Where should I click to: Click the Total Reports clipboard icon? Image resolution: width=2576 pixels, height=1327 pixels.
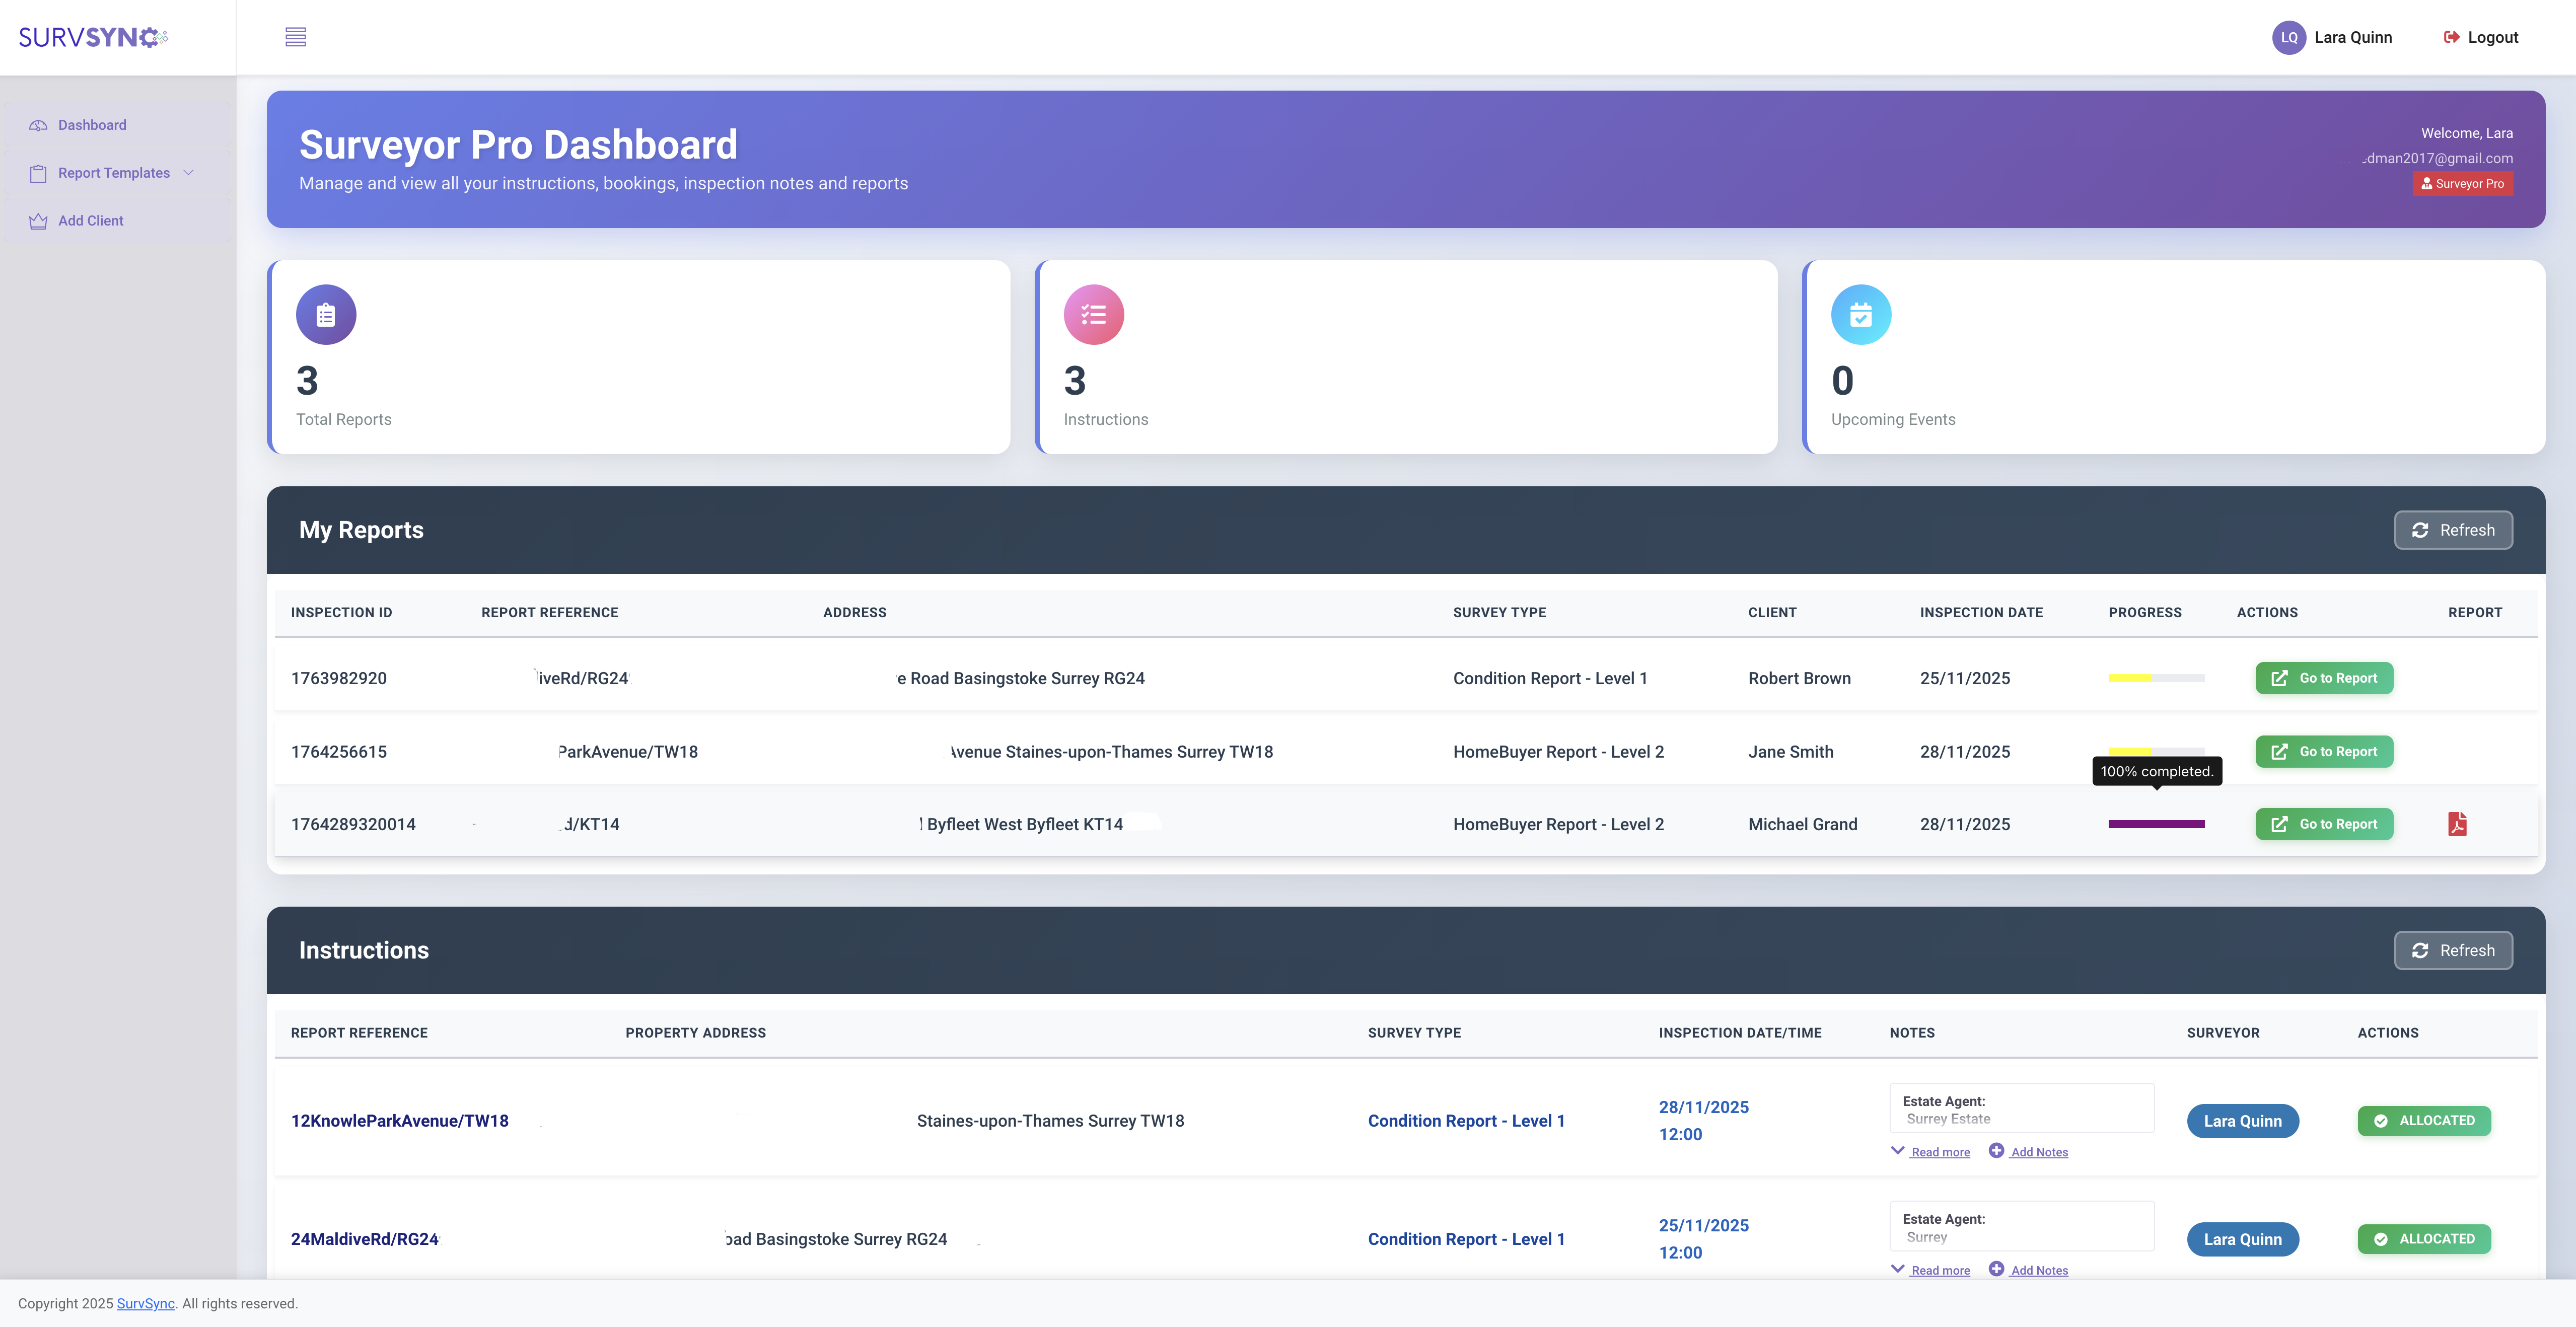326,314
